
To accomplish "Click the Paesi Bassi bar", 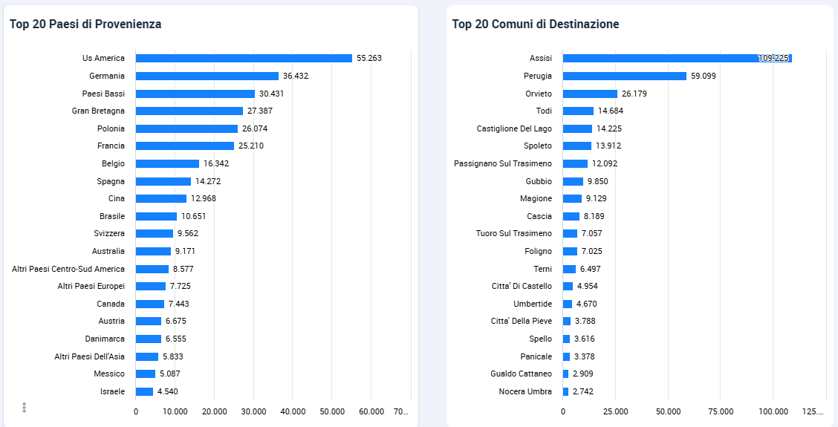I will 195,94.
